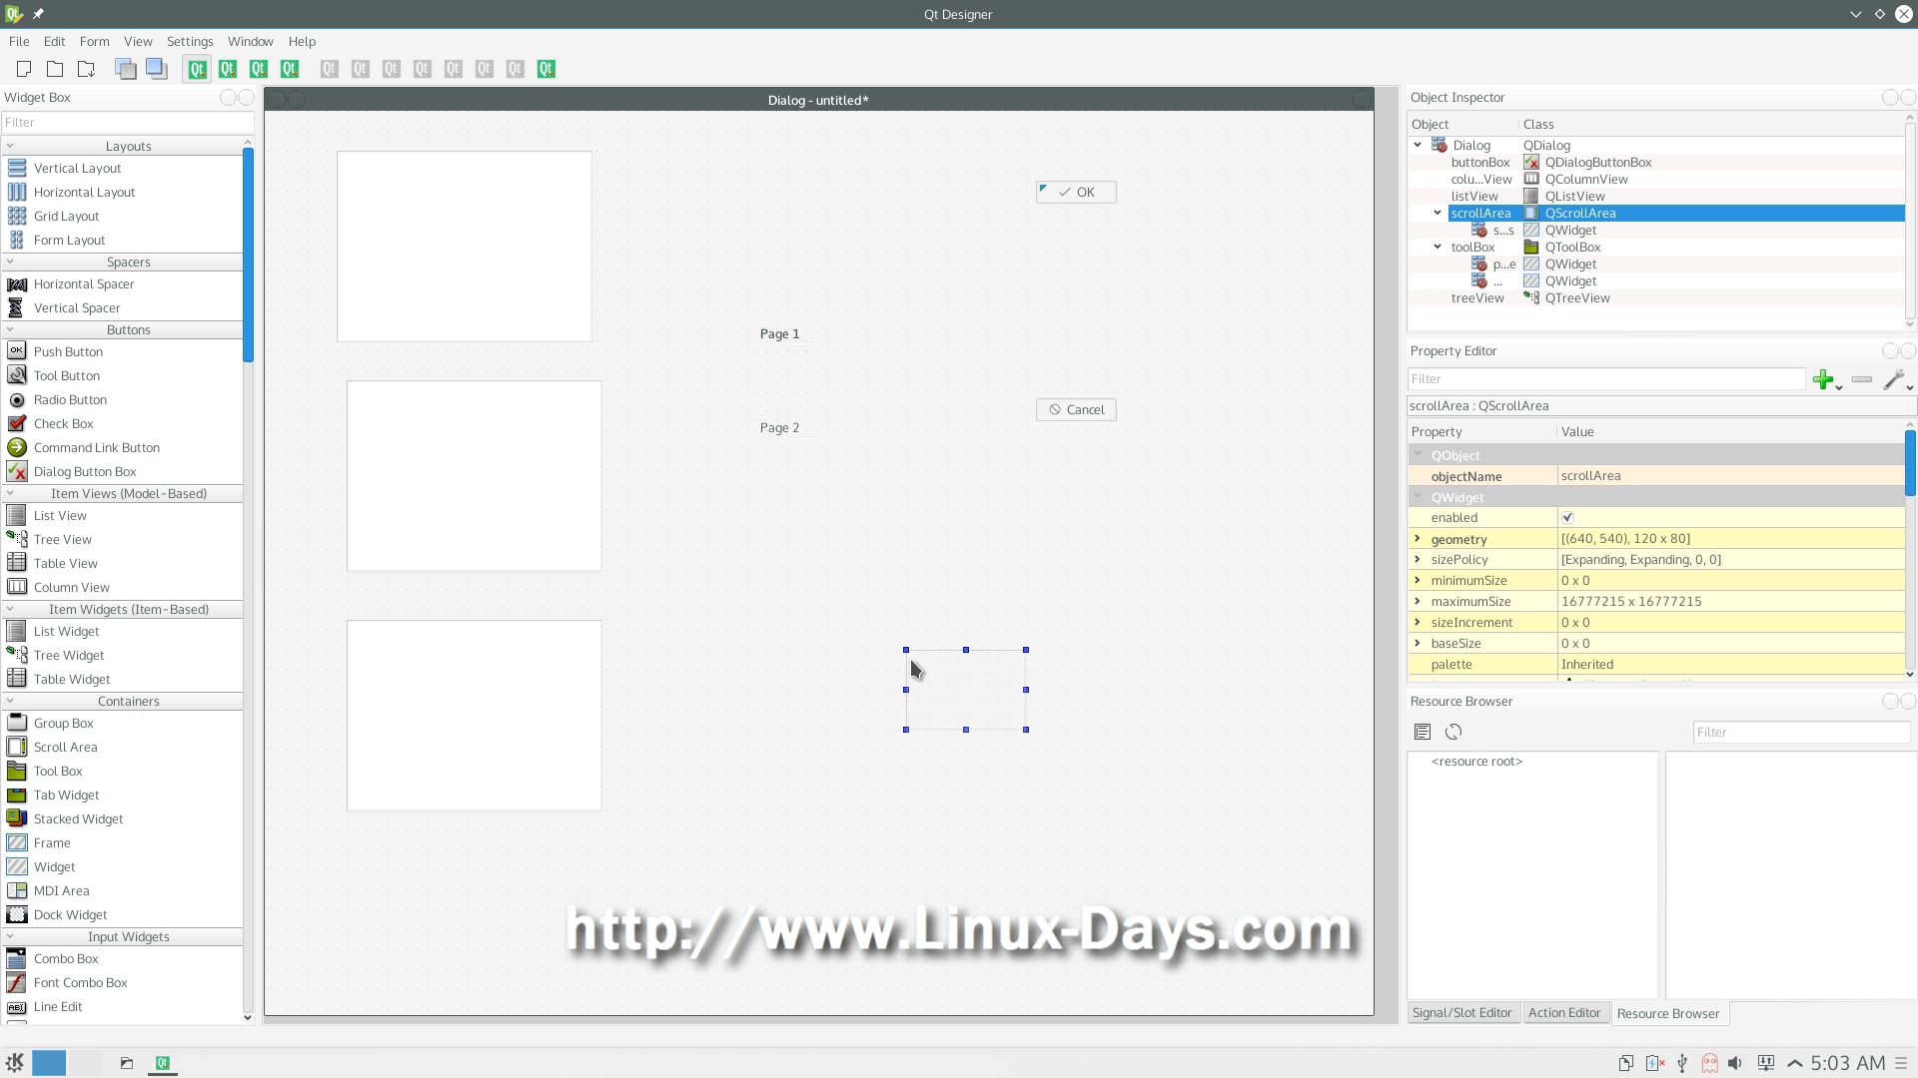Pick Stacked Widget container
This screenshot has width=1918, height=1078.
tap(78, 818)
